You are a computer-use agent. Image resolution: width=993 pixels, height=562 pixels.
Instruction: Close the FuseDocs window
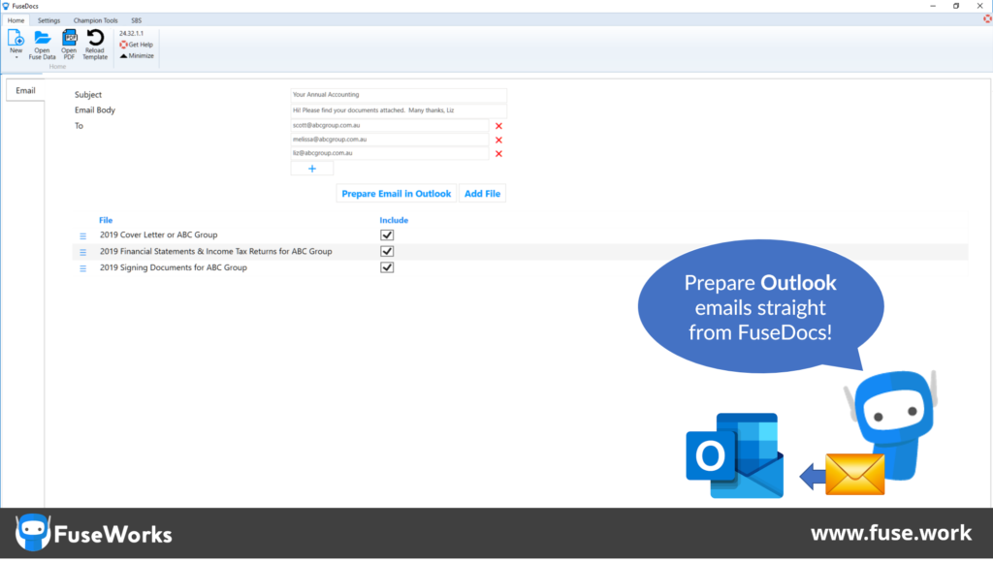(979, 6)
